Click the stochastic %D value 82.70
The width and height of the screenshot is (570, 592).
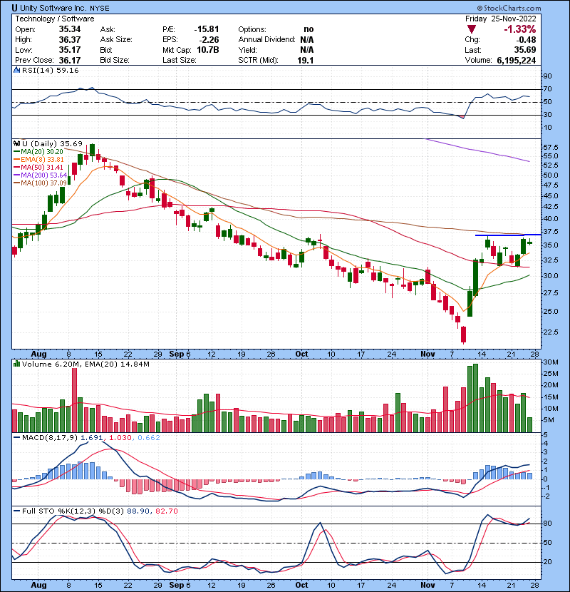[166, 511]
